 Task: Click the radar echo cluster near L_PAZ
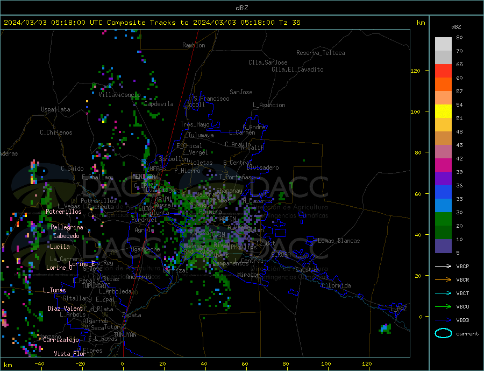[x=385, y=328]
